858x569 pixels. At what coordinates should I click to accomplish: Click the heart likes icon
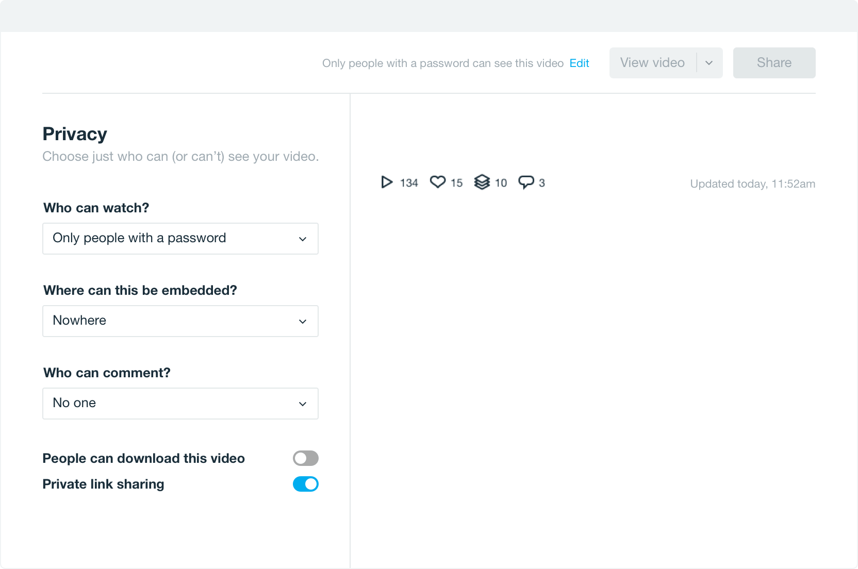pos(438,182)
